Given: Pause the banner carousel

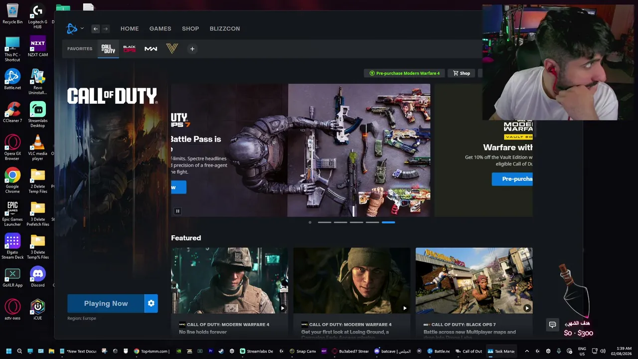Looking at the screenshot, I should [177, 211].
